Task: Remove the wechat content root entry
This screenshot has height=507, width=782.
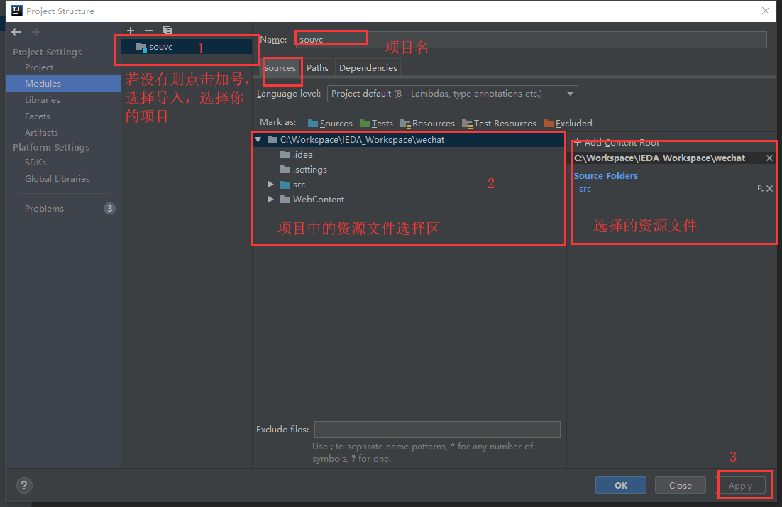Action: click(x=769, y=158)
